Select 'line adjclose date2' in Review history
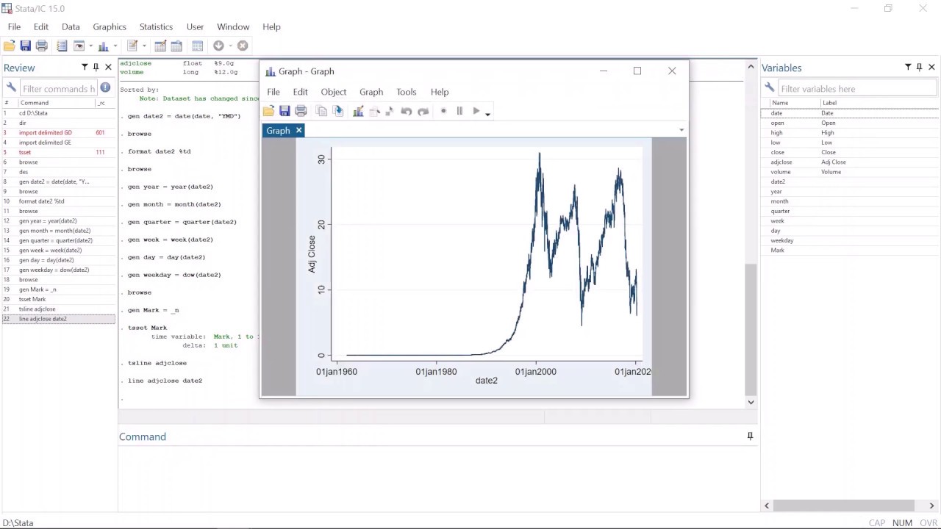Viewport: 941px width, 529px height. [x=58, y=319]
